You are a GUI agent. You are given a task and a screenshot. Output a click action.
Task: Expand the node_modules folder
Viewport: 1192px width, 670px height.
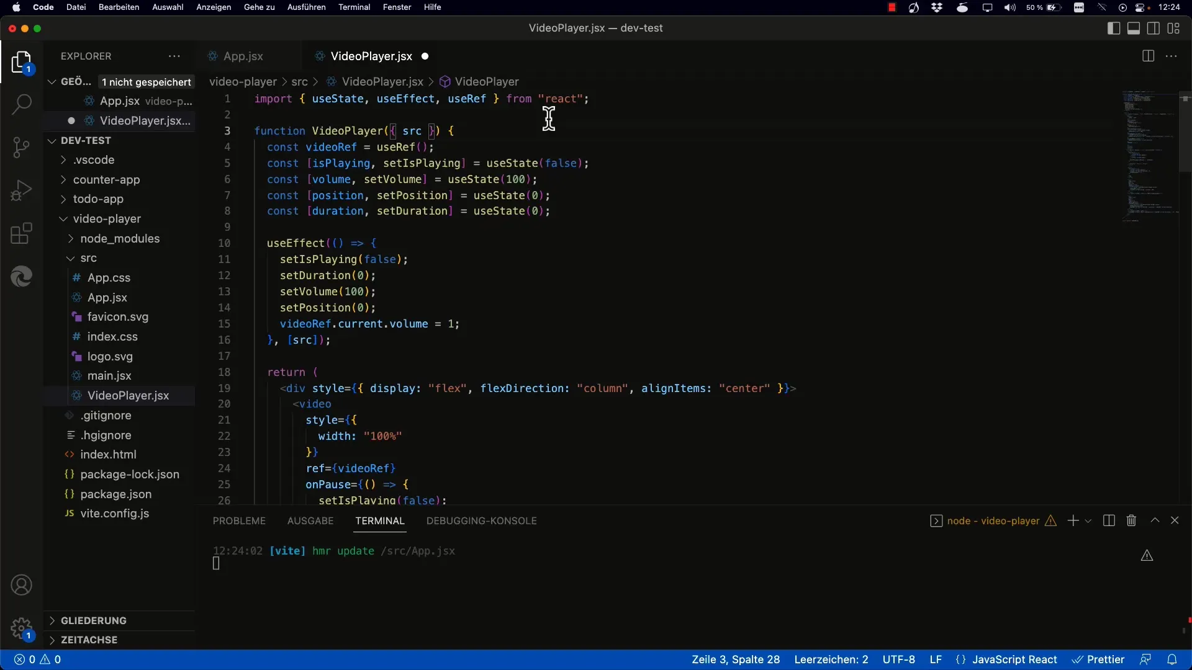coord(120,239)
